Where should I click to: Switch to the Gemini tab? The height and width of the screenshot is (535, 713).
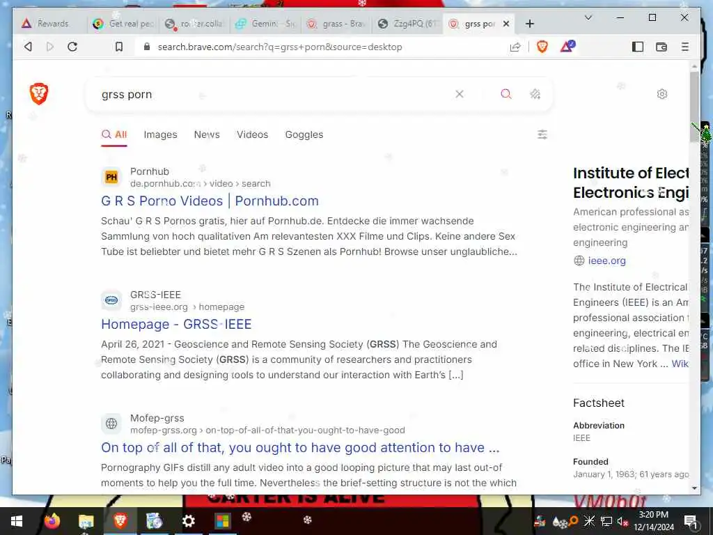coord(265,24)
